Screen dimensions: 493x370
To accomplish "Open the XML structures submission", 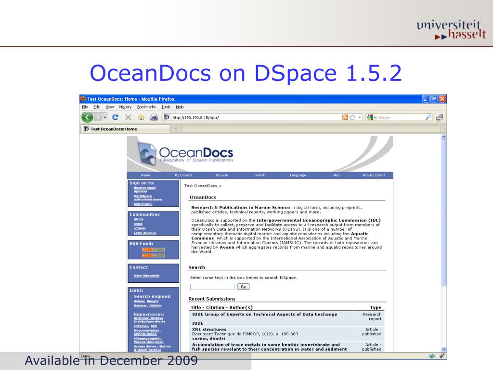I will click(209, 330).
